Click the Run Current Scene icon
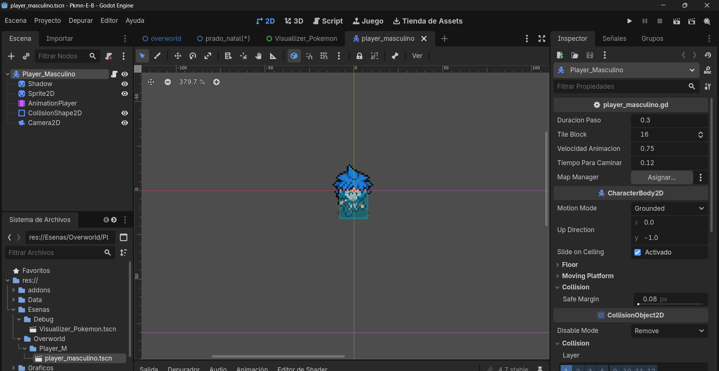 pyautogui.click(x=676, y=21)
